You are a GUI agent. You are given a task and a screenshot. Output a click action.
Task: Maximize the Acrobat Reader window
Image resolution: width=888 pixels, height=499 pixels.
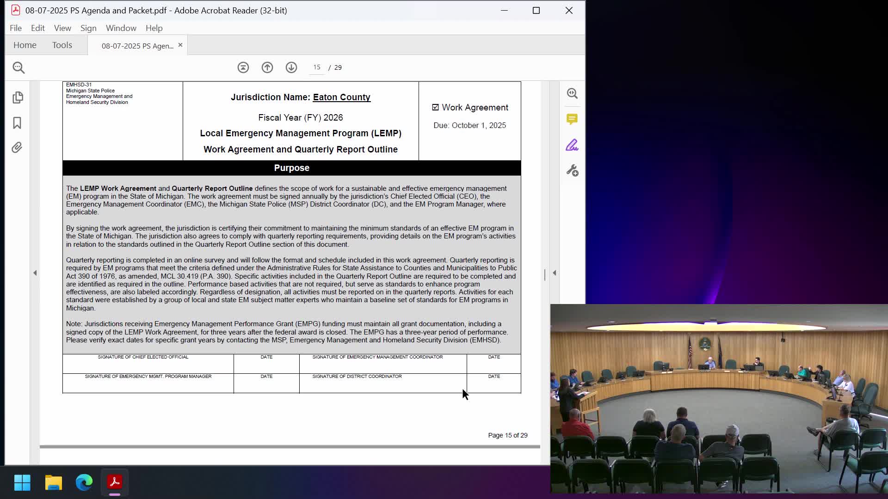(536, 10)
